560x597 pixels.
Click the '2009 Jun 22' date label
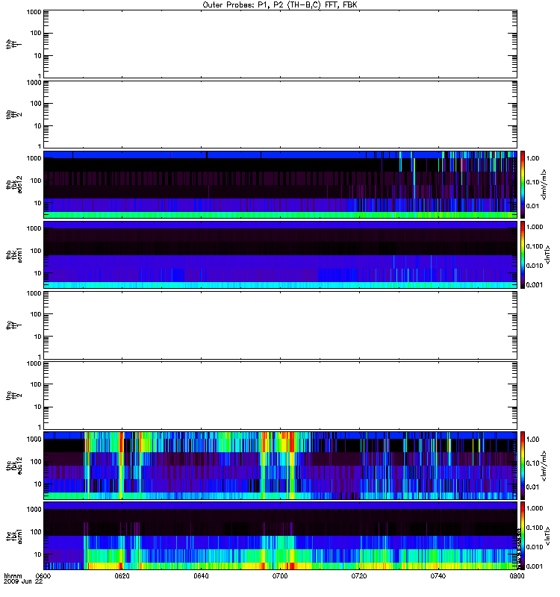click(x=23, y=581)
